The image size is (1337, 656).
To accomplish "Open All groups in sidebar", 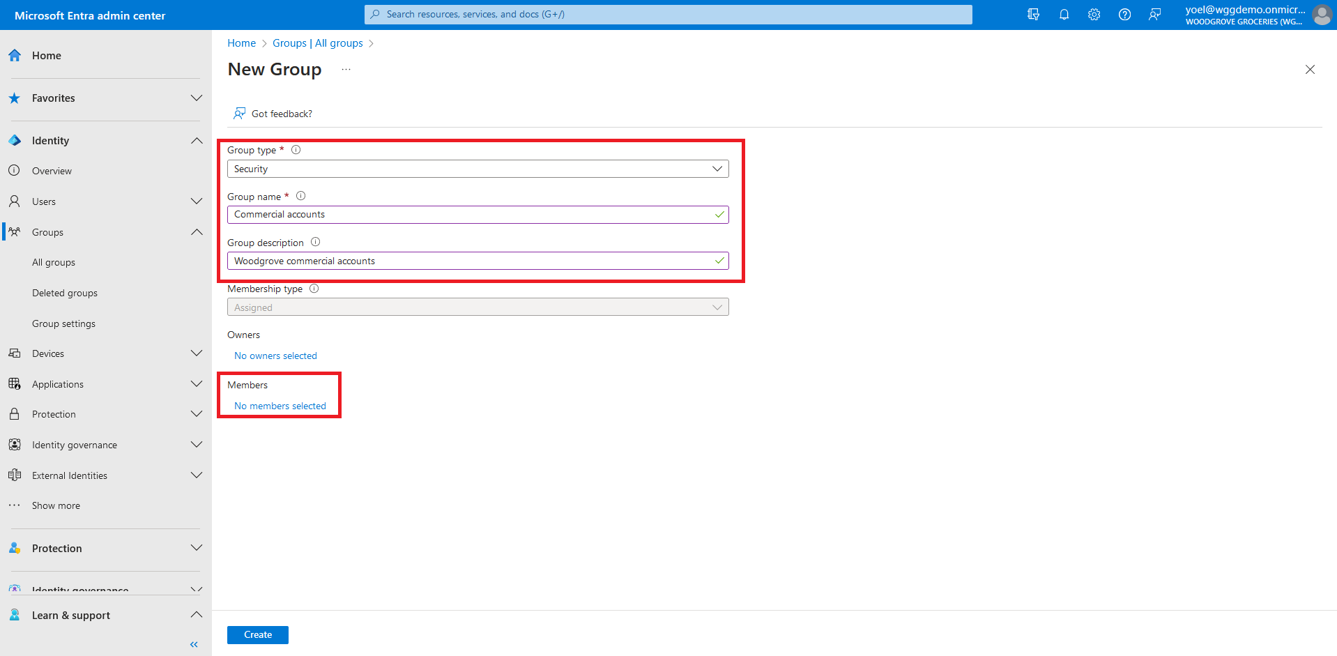I will [x=54, y=263].
